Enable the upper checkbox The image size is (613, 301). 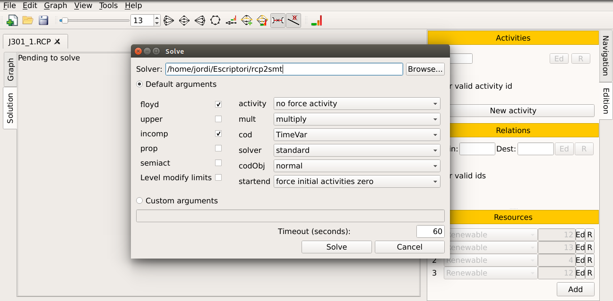[x=218, y=119]
